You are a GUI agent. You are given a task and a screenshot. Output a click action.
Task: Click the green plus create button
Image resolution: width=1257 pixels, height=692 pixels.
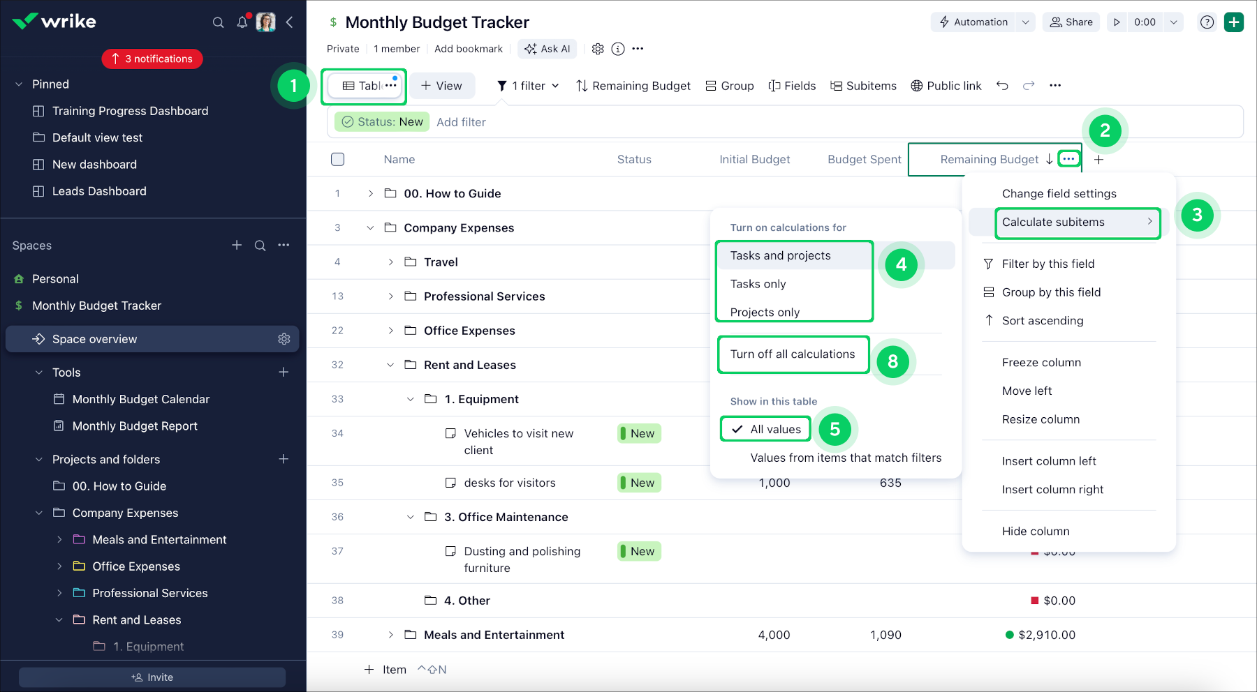[x=1234, y=22]
